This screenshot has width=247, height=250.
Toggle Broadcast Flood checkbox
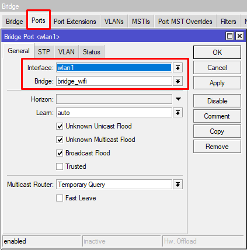[x=60, y=153]
